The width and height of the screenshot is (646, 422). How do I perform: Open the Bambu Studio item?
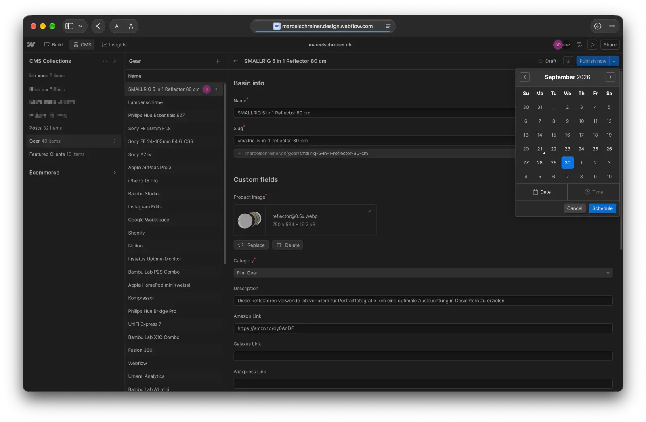[174, 194]
